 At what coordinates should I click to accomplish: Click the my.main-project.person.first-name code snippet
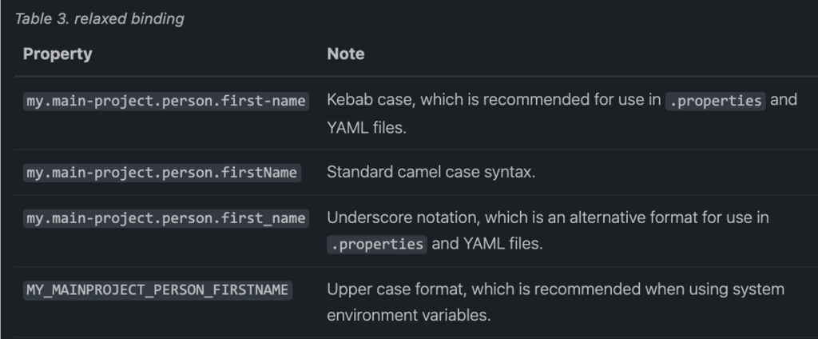pos(166,101)
